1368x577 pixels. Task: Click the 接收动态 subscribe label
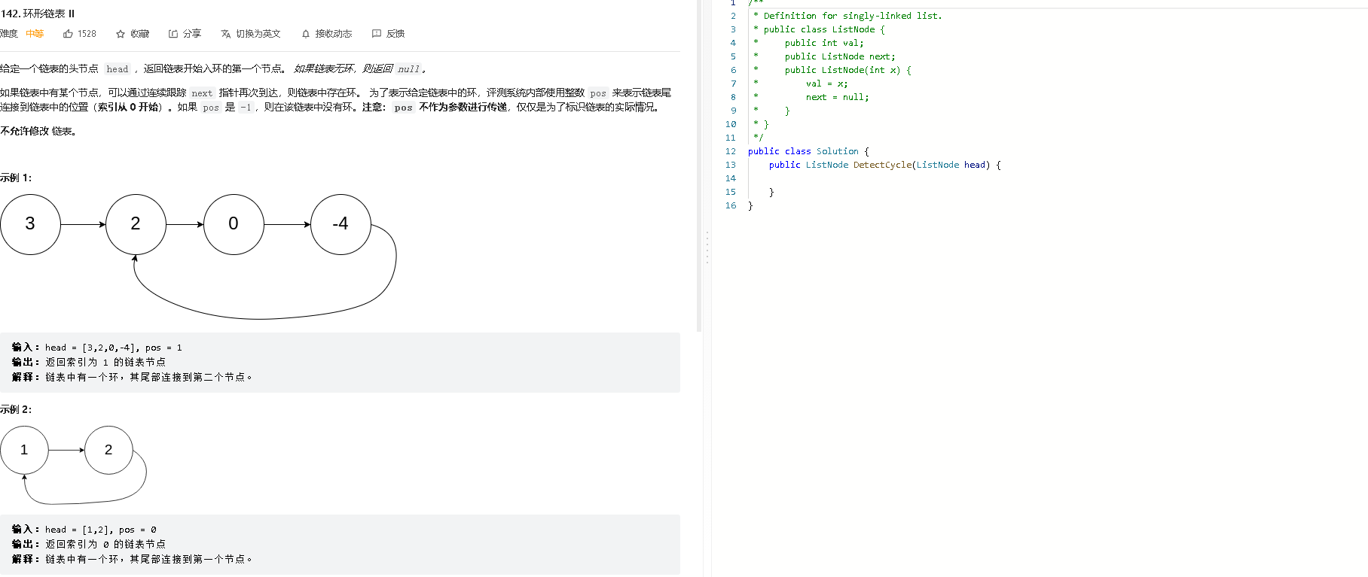coord(334,34)
